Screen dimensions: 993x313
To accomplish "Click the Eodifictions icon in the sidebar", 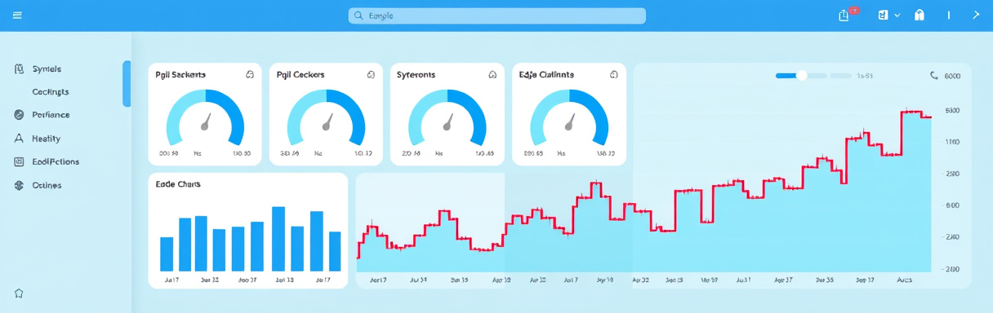I will click(19, 161).
